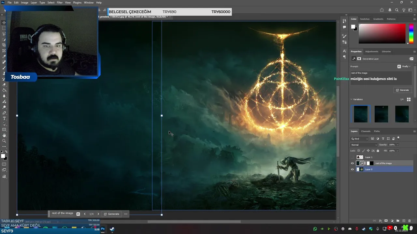Open the Normal blend mode dropdown
Screen dimensions: 417x234
click(364, 145)
